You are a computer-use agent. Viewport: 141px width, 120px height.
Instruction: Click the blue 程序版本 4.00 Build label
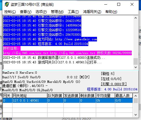tap(112, 89)
